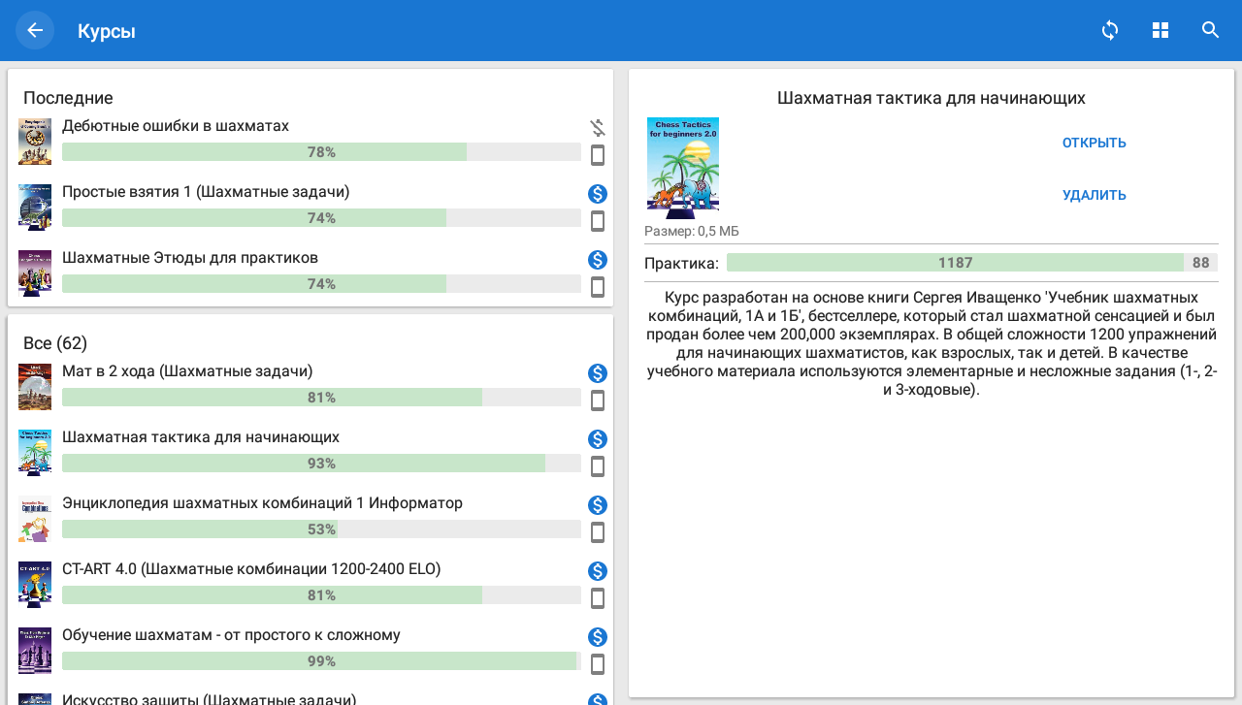Click phone icon for Обучение шахматам
Image resolution: width=1242 pixels, height=705 pixels.
coord(598,664)
